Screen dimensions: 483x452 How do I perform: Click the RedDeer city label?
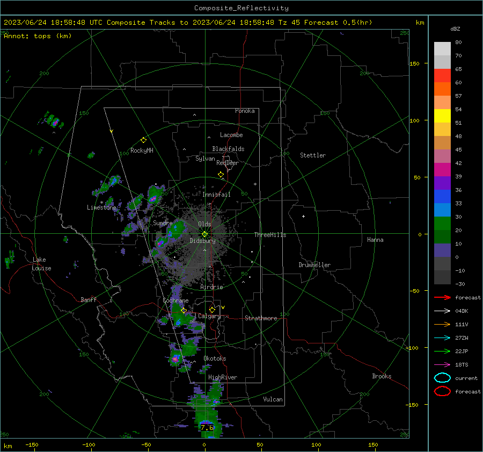click(x=228, y=163)
